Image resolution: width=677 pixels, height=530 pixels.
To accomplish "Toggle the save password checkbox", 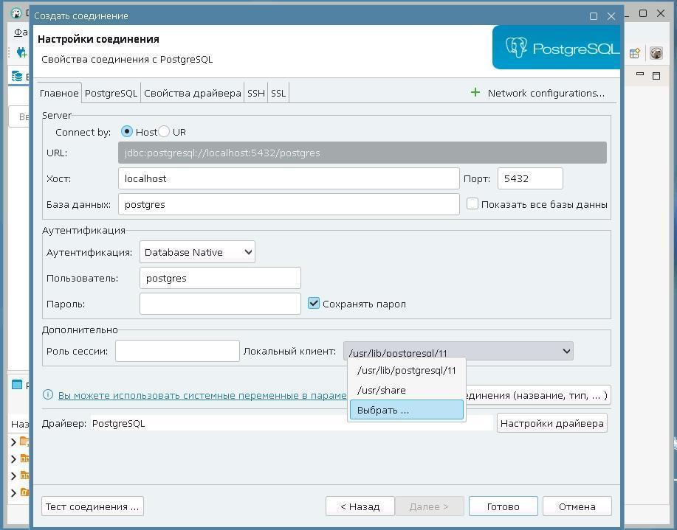I will (x=314, y=303).
